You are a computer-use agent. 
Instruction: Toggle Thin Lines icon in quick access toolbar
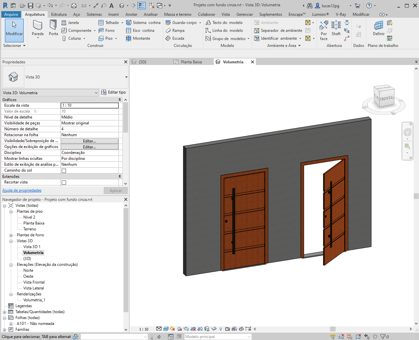pyautogui.click(x=142, y=6)
